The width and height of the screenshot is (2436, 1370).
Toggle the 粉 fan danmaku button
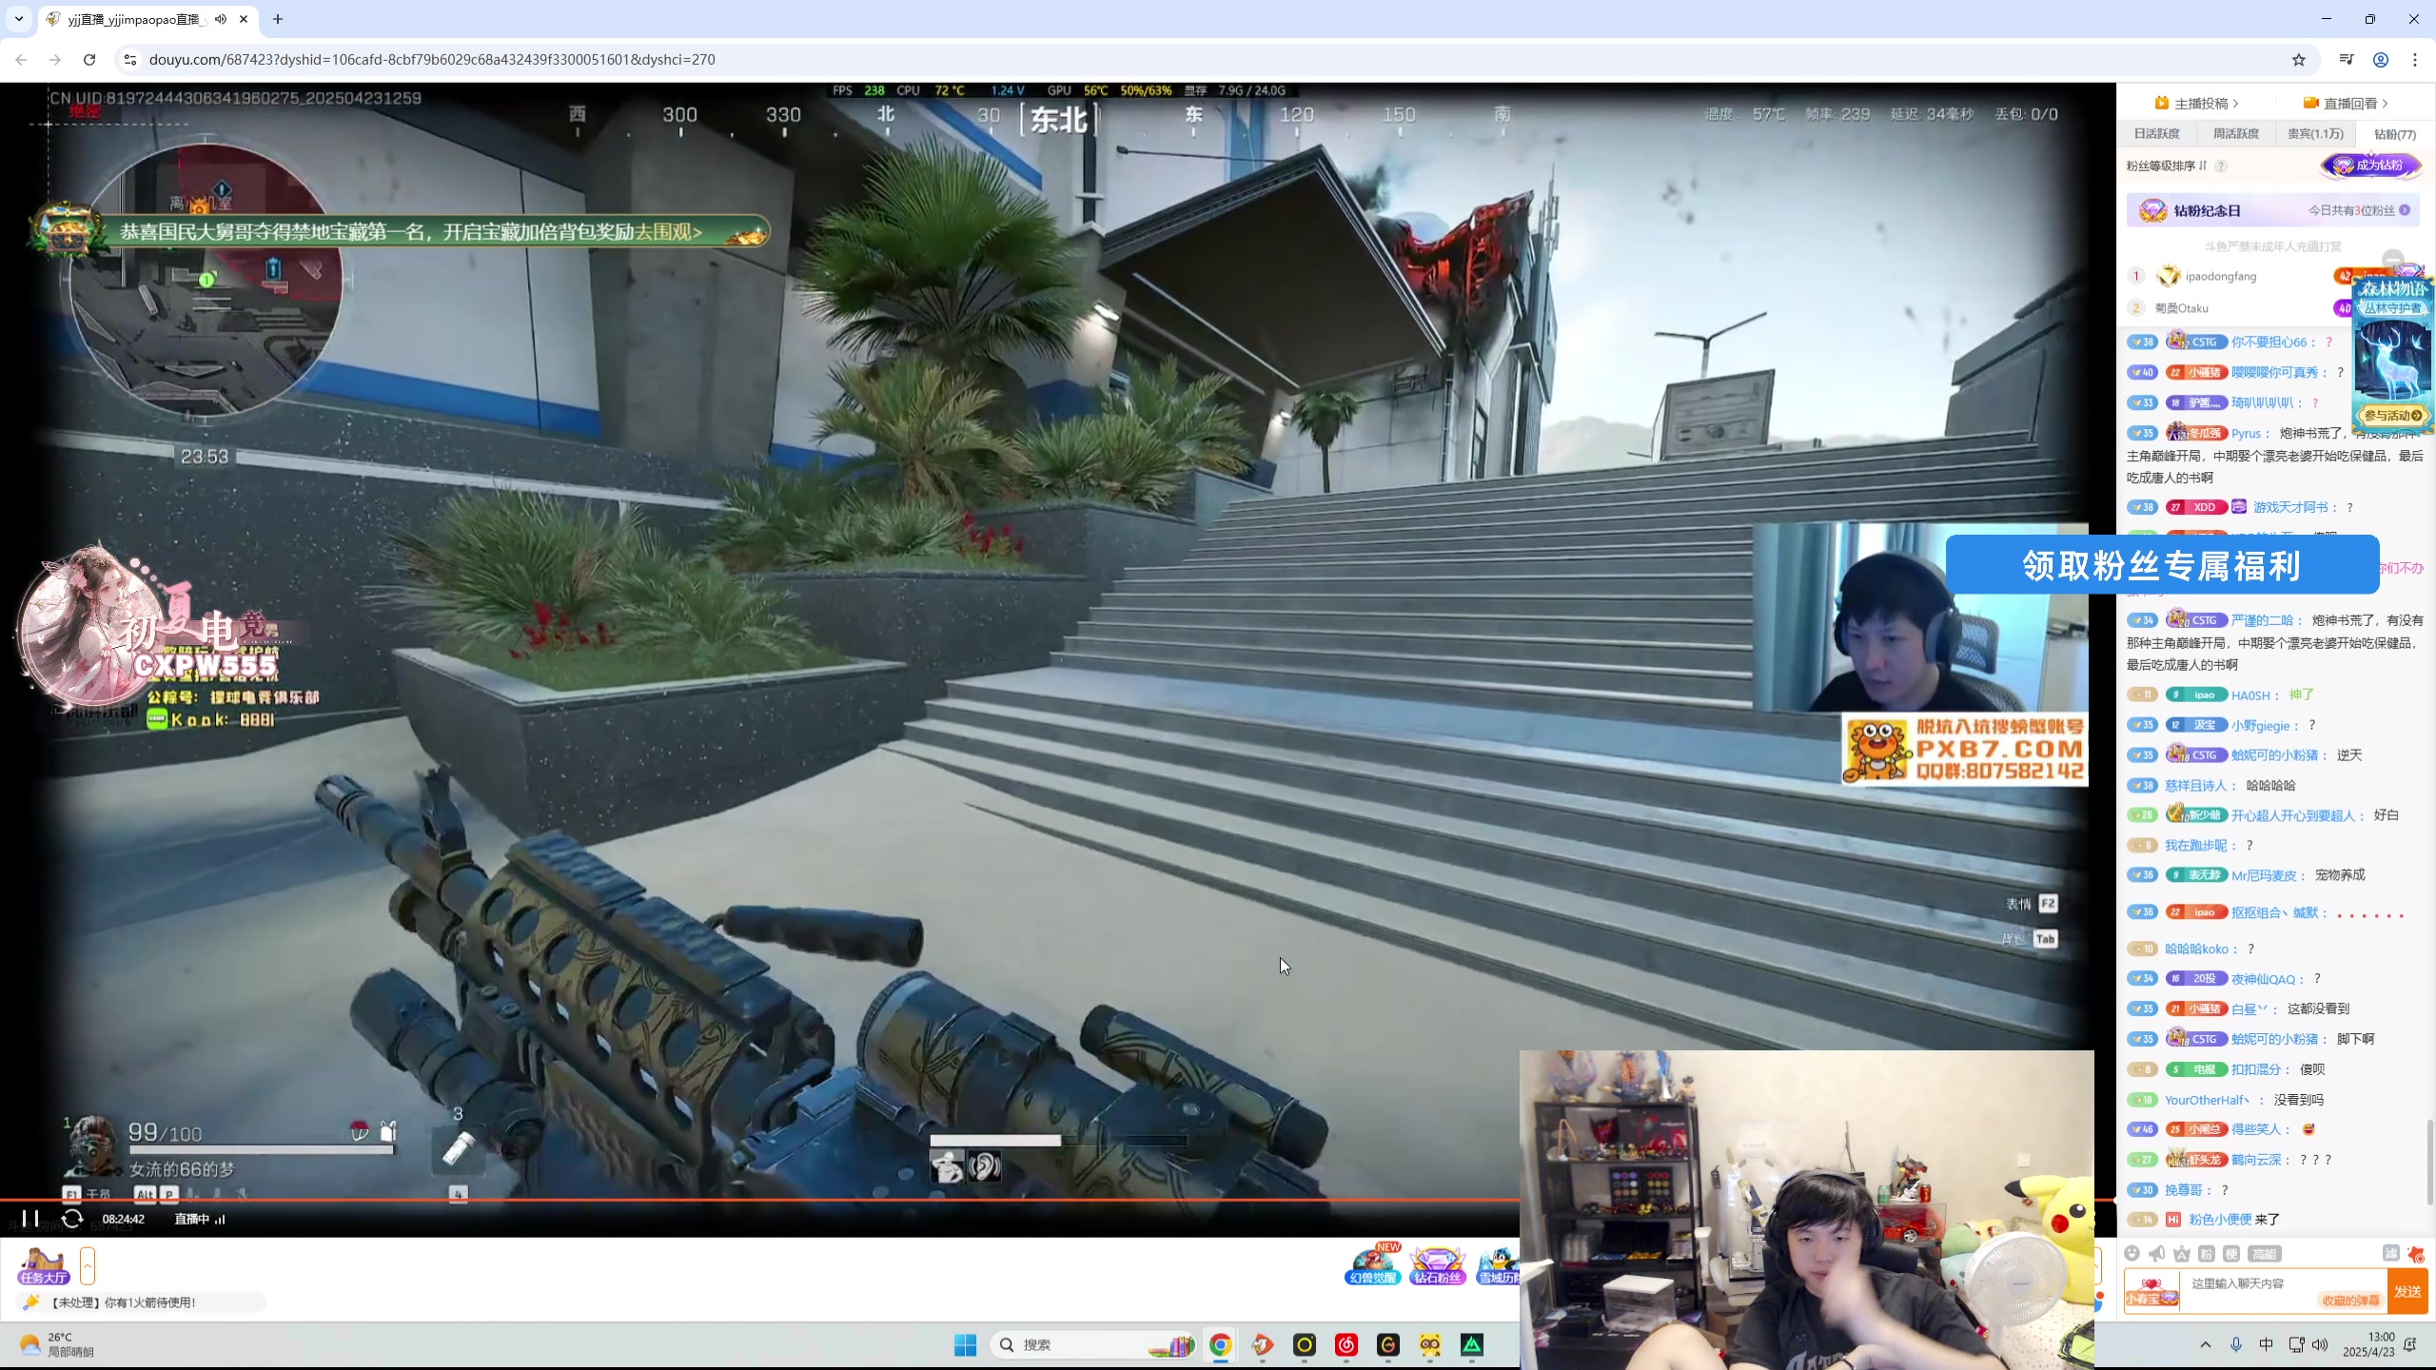pyautogui.click(x=2207, y=1254)
